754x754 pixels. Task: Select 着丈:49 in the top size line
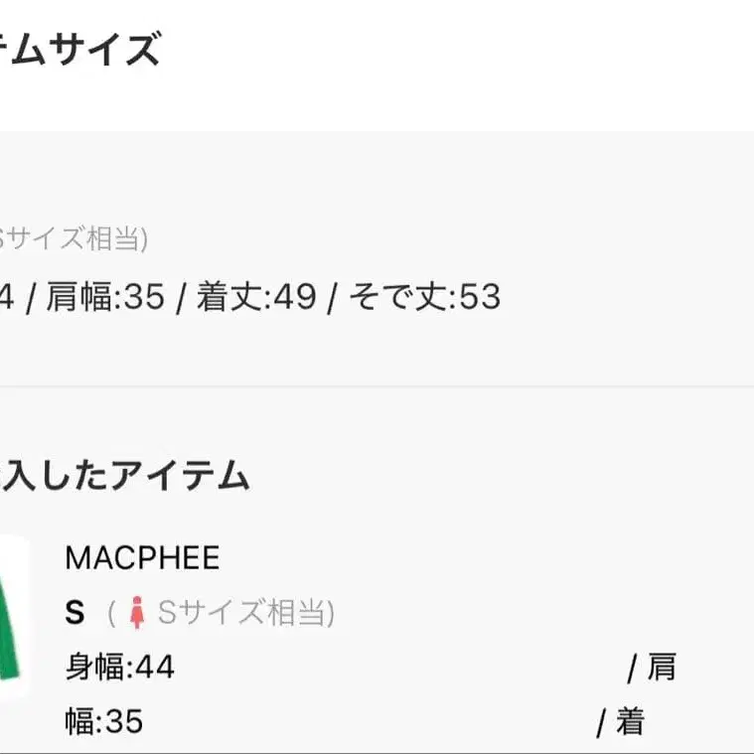(255, 297)
